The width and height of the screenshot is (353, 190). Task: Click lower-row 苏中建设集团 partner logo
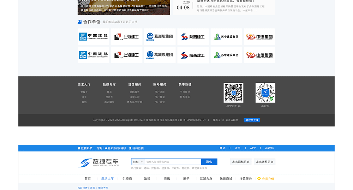tap(226, 55)
